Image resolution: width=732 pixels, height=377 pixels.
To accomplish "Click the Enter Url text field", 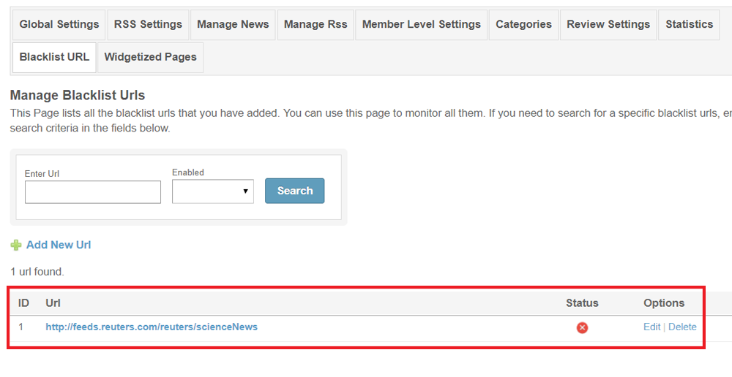I will 92,192.
